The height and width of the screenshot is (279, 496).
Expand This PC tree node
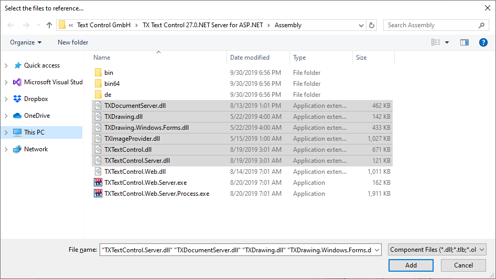coord(6,132)
